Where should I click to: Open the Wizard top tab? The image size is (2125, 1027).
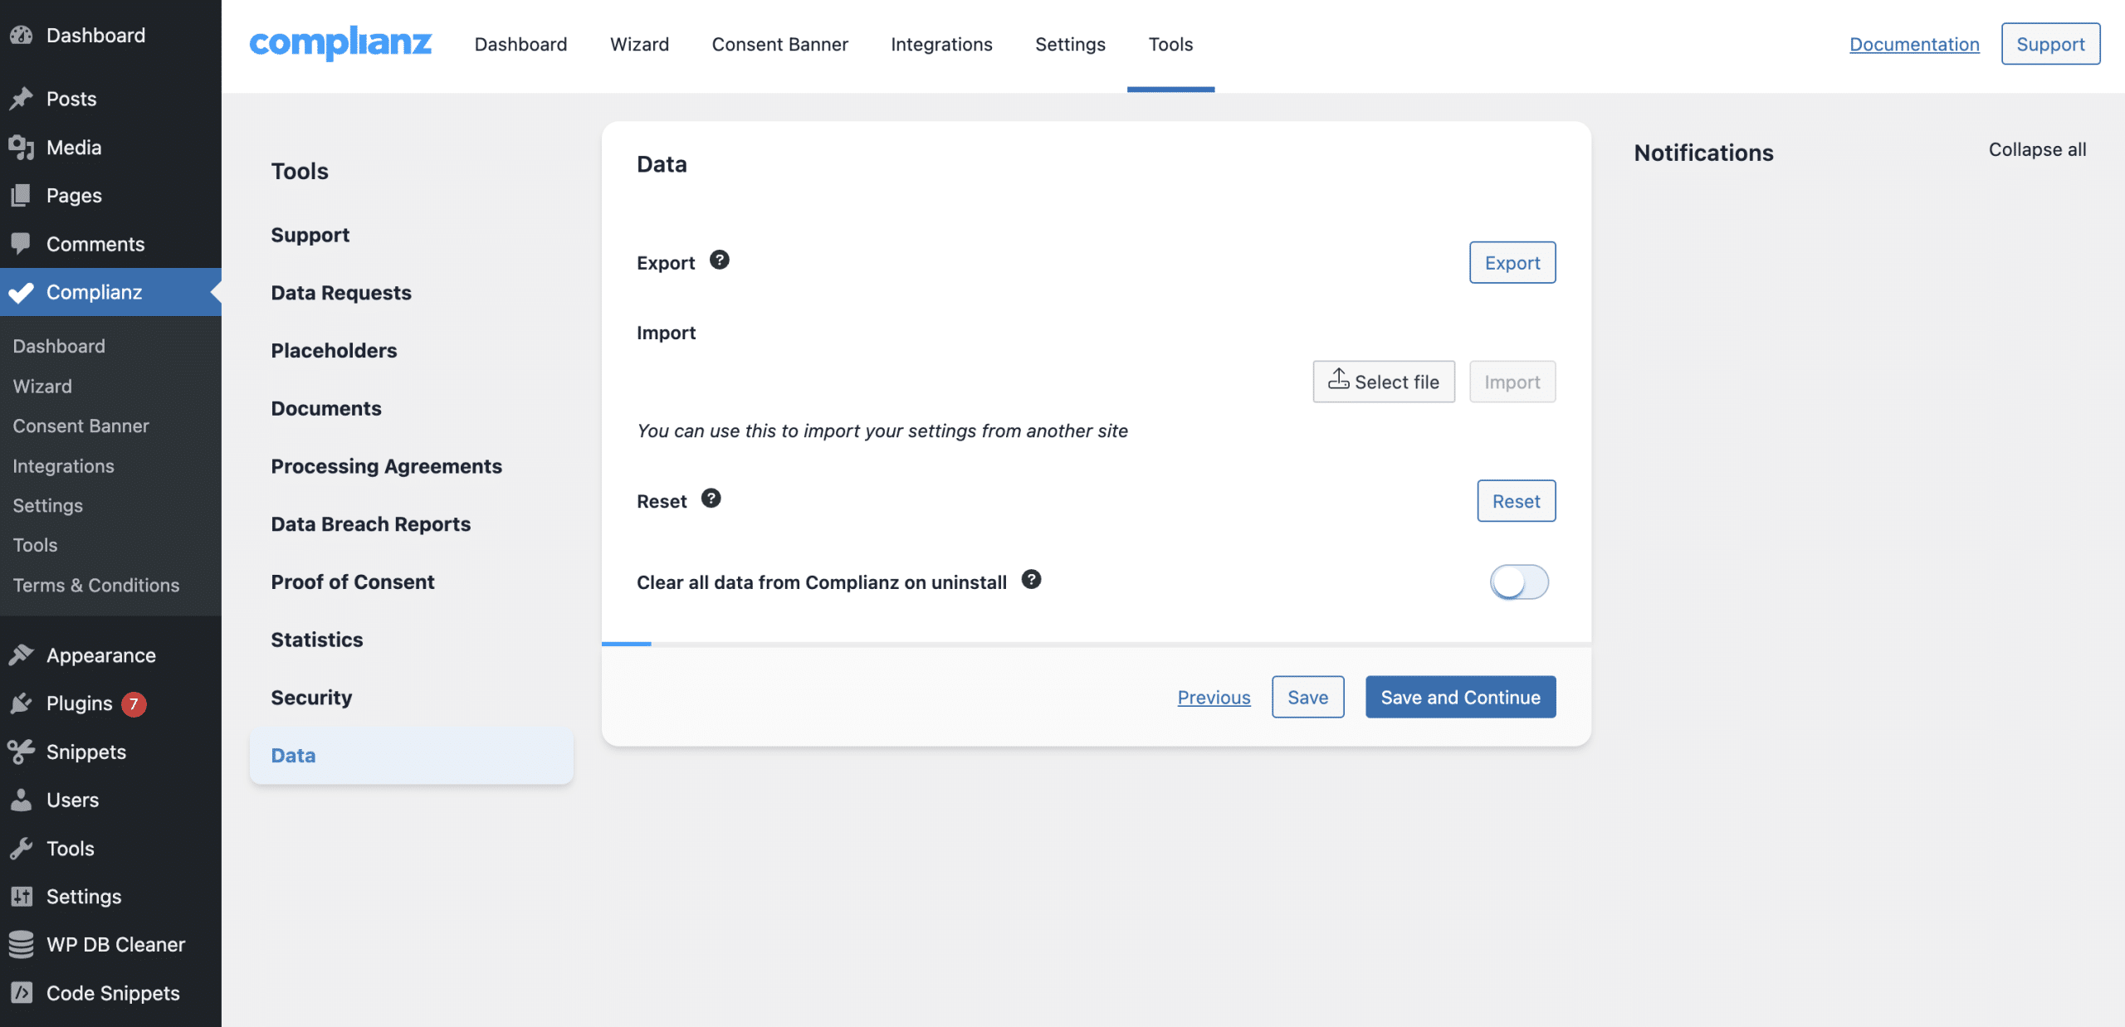tap(639, 44)
